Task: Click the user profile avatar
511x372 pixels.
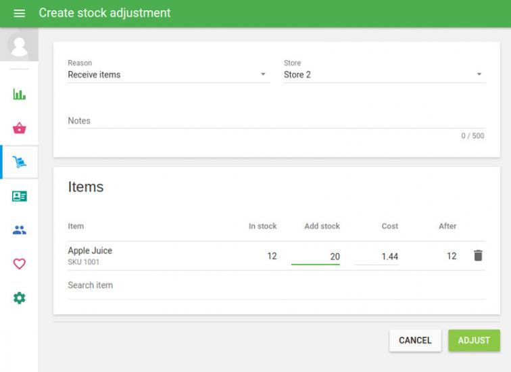Action: pos(19,46)
